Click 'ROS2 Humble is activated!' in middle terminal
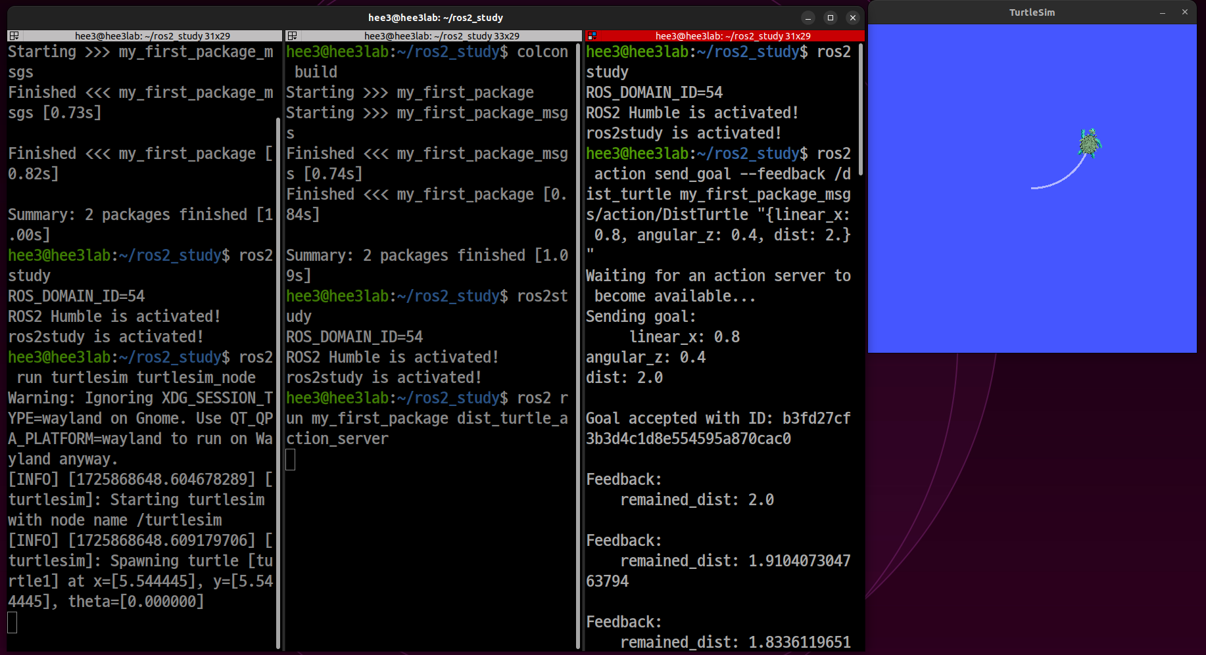Viewport: 1206px width, 655px height. tap(393, 357)
